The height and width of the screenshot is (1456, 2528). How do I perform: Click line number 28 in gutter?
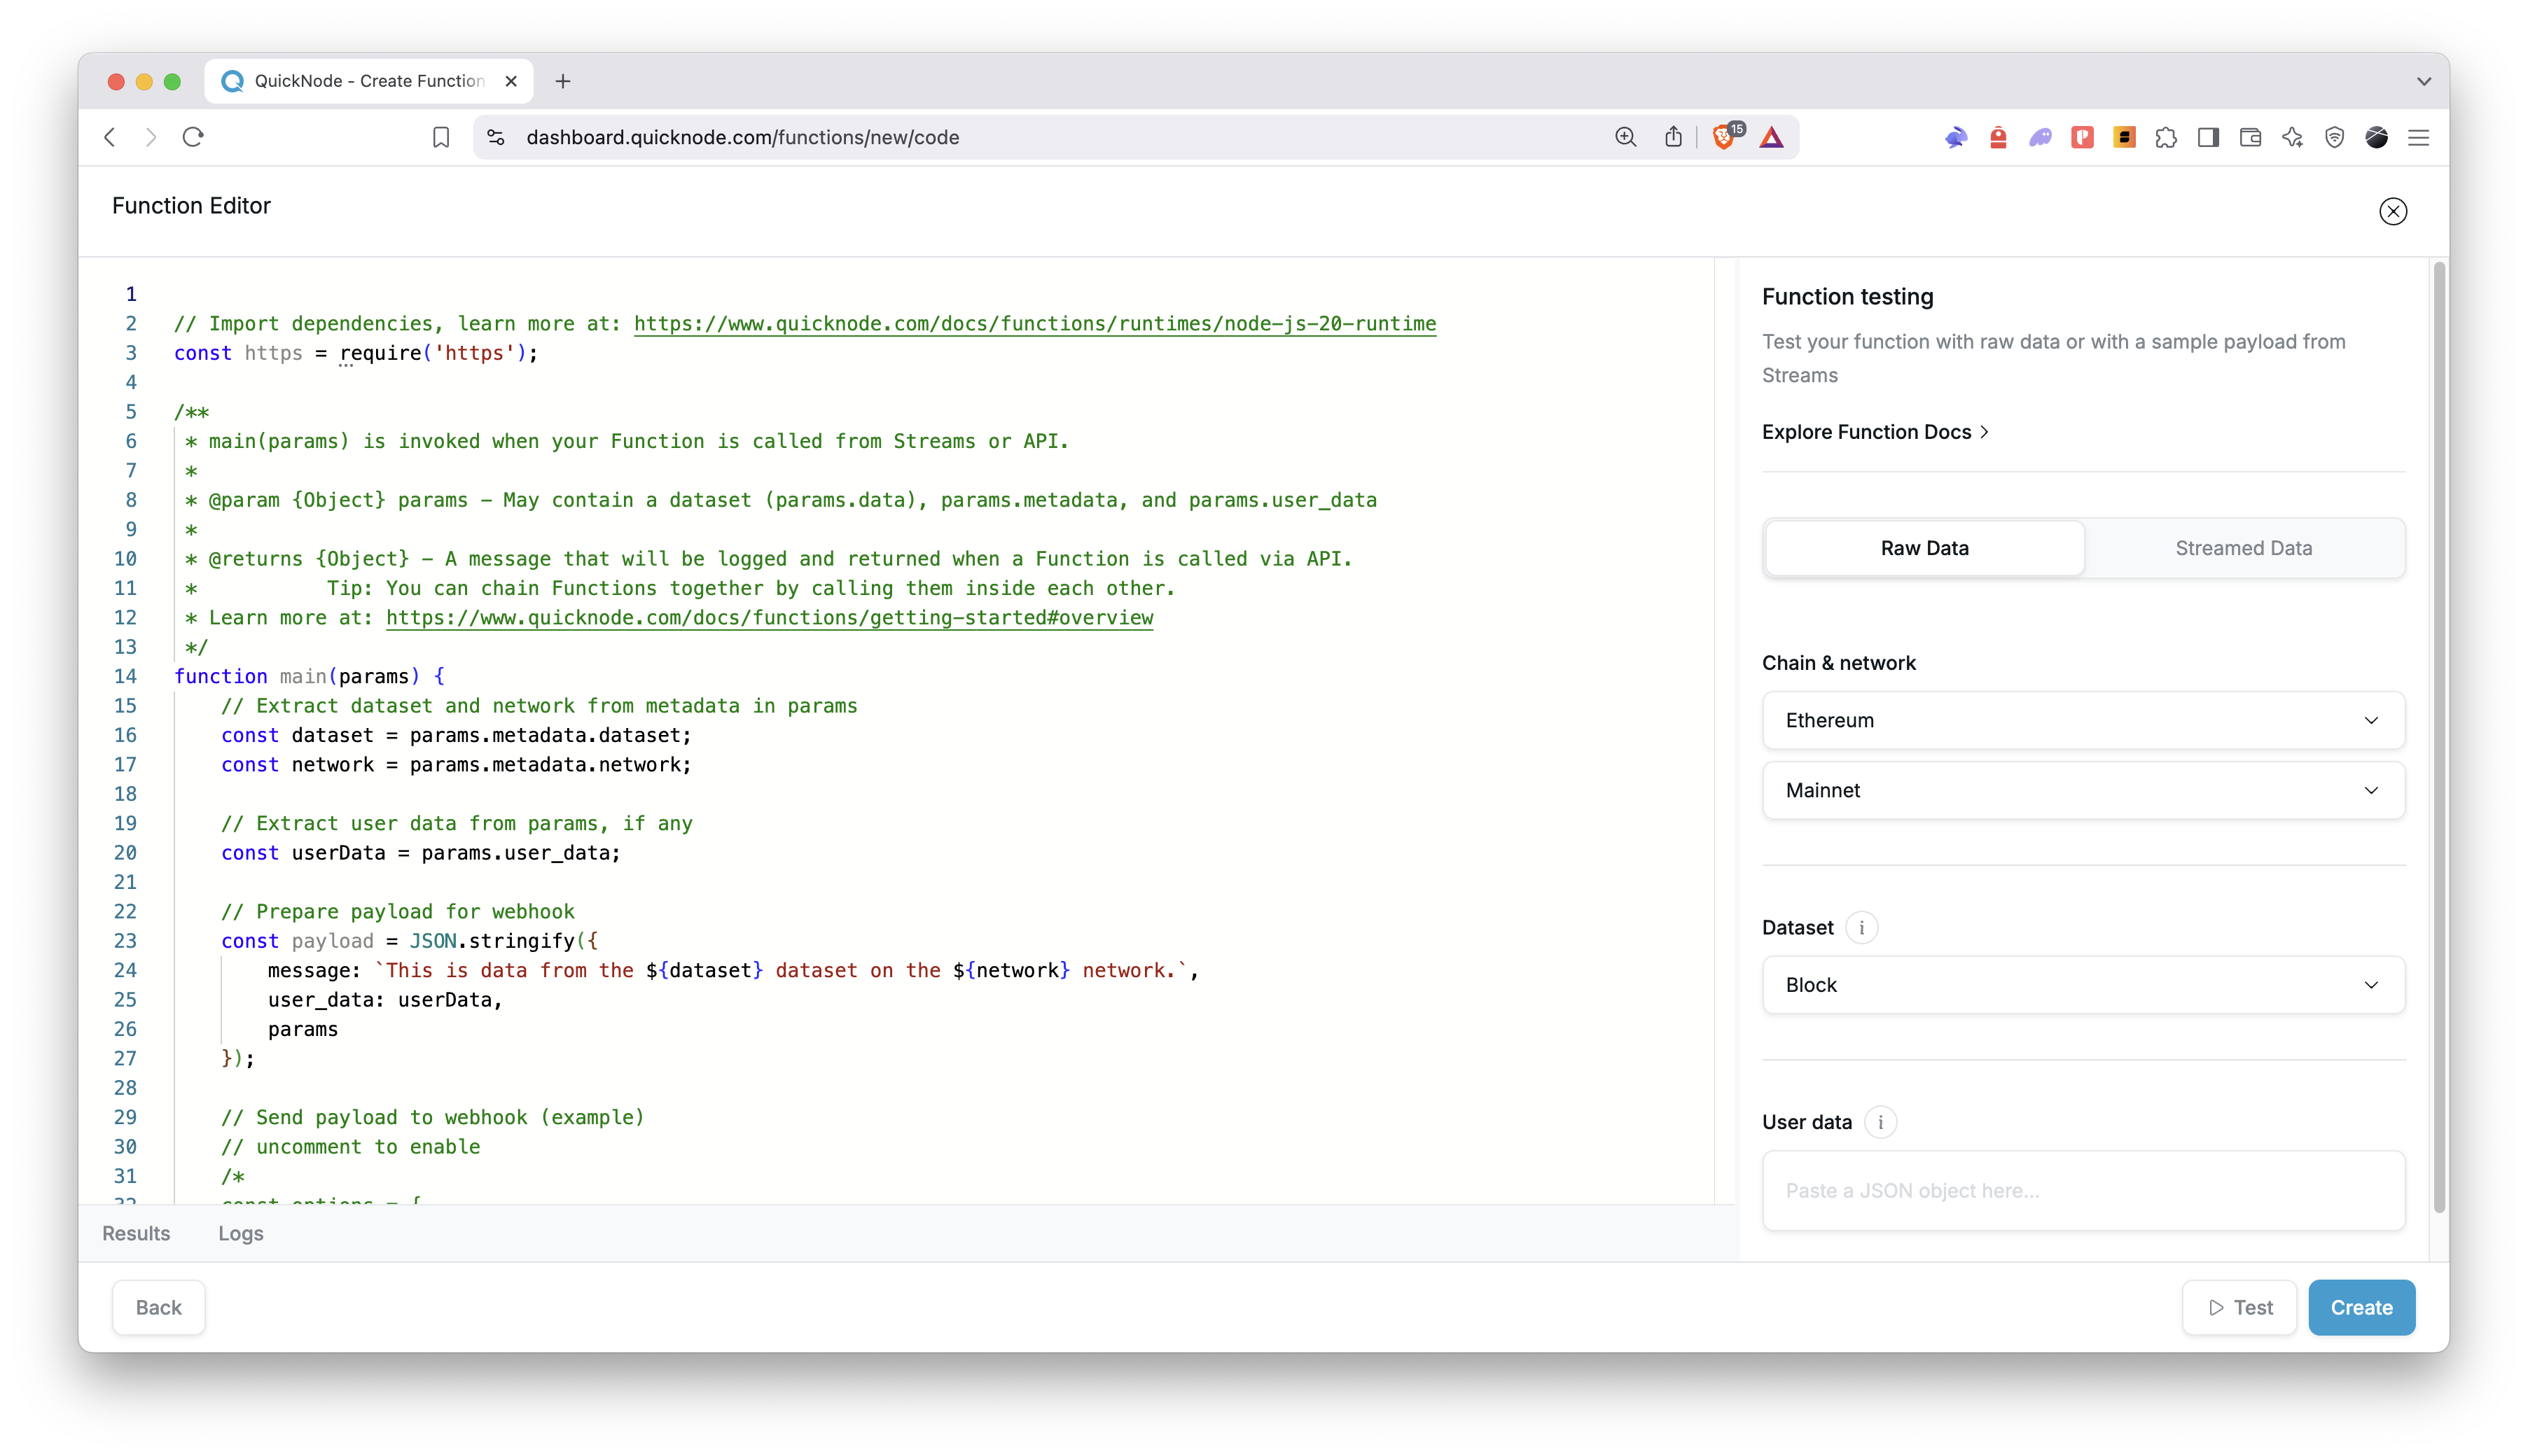[x=125, y=1088]
